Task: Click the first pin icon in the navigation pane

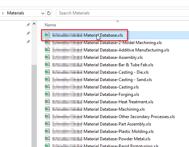Action: point(28,25)
